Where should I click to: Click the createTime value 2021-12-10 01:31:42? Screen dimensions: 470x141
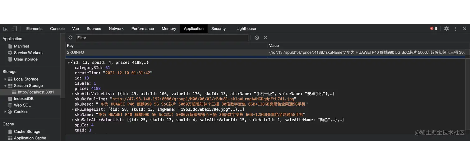click(x=128, y=73)
